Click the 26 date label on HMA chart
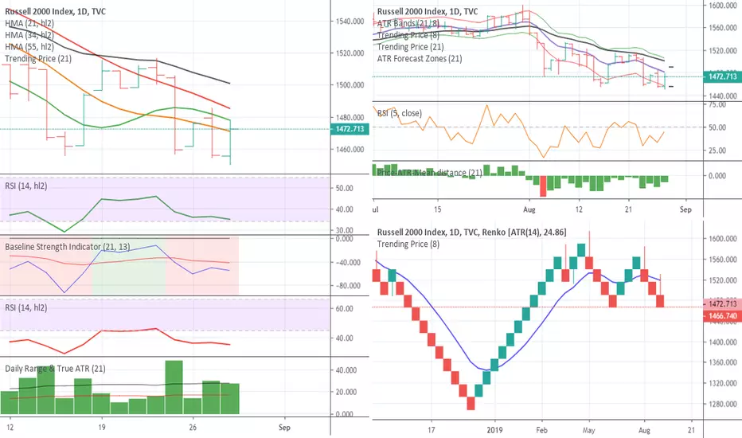 [x=193, y=427]
